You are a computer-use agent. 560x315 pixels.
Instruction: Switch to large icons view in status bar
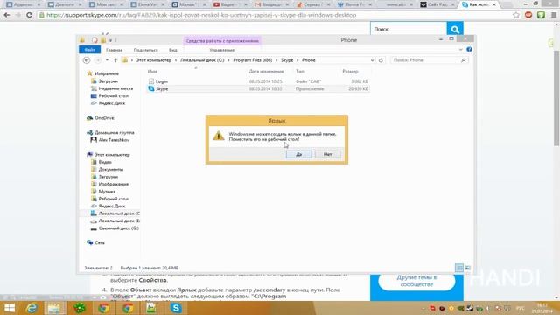[467, 268]
